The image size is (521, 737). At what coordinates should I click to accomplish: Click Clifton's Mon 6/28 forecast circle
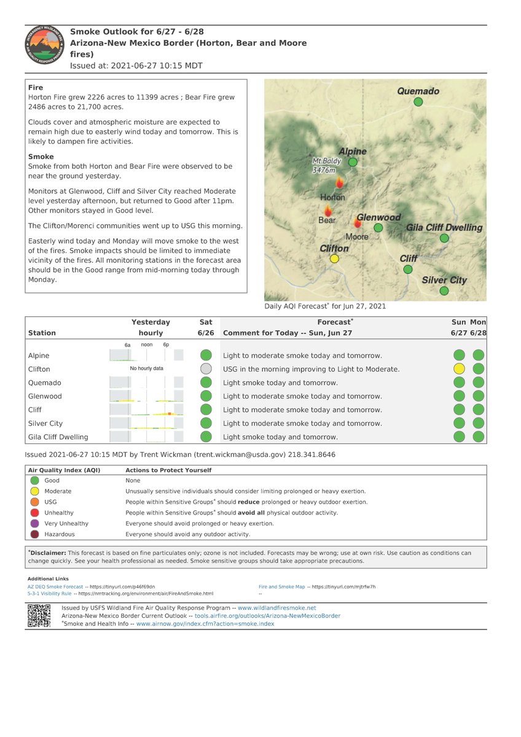pyautogui.click(x=479, y=368)
